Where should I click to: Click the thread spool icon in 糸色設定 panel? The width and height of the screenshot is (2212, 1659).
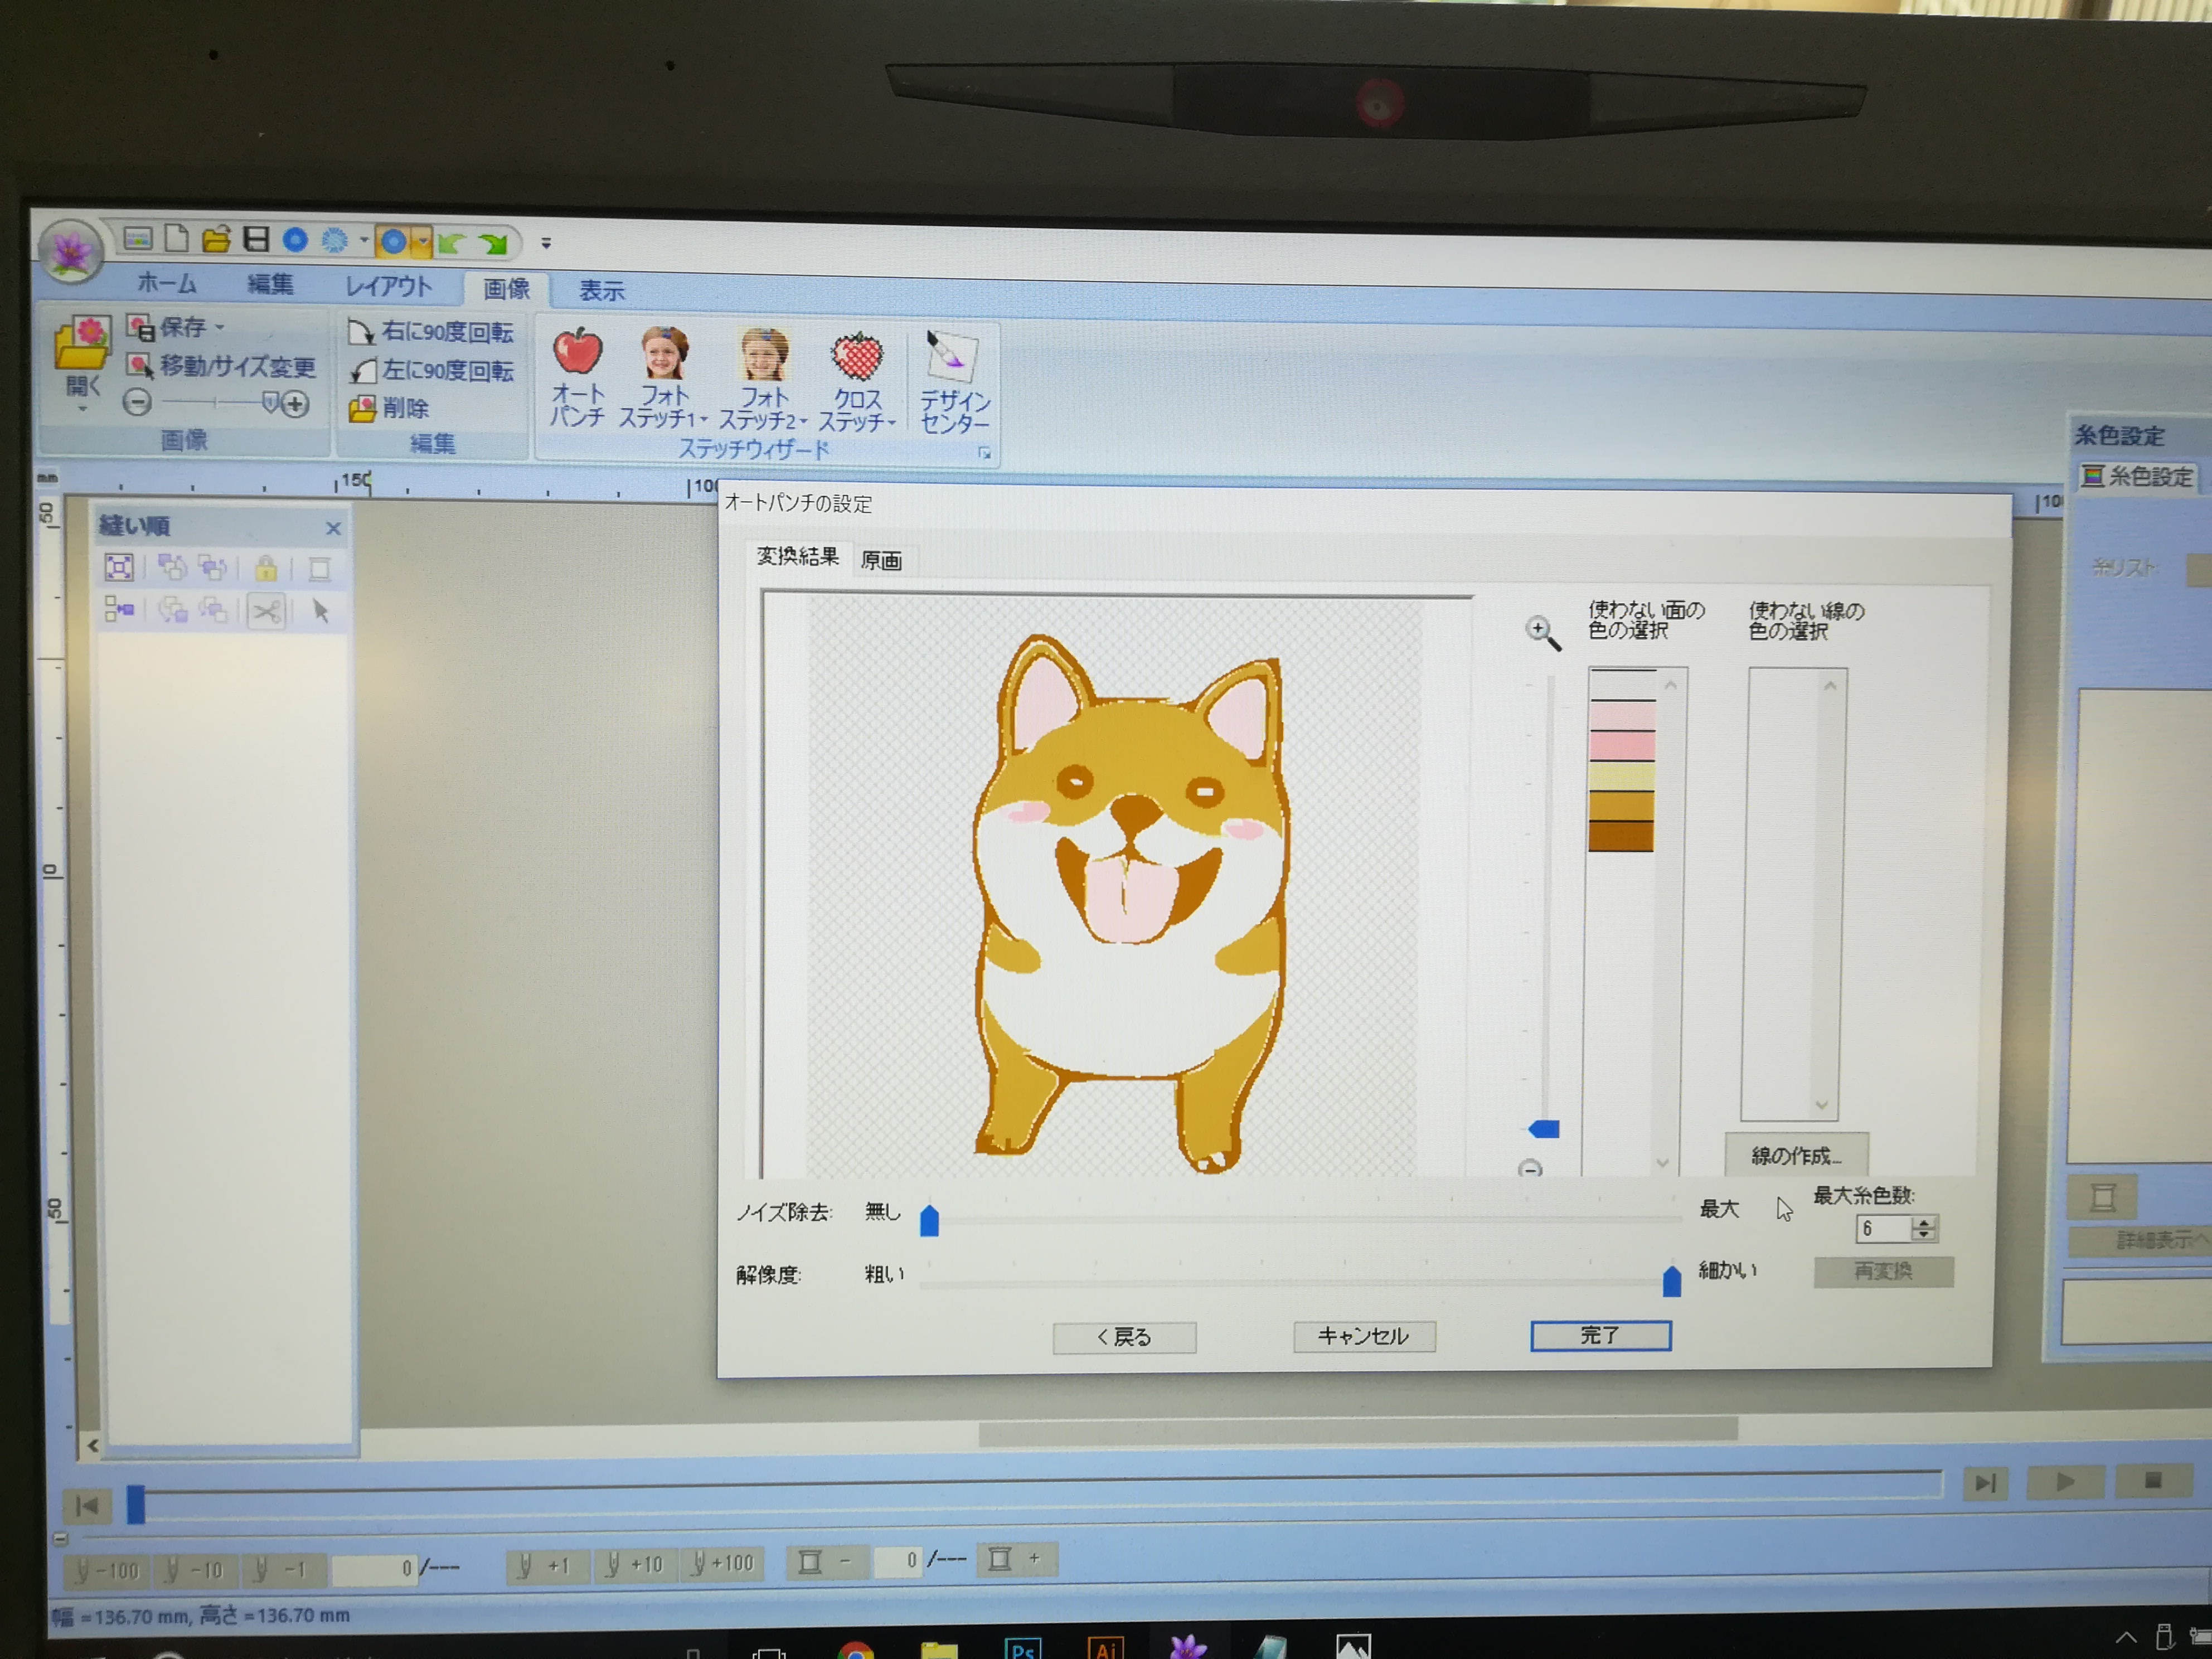click(x=2102, y=1197)
